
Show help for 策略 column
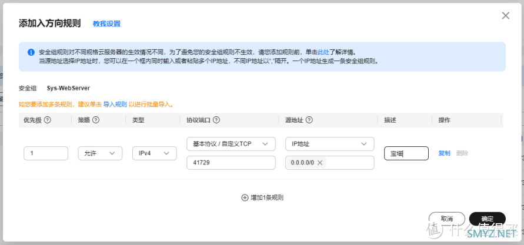coord(96,120)
